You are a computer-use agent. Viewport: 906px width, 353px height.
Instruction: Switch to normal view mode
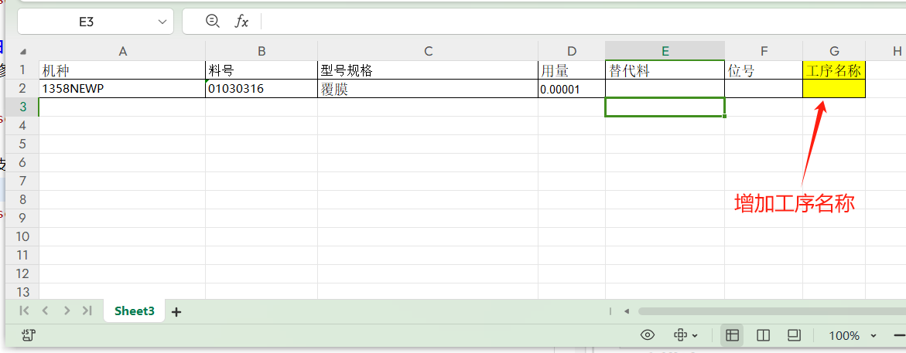(732, 335)
